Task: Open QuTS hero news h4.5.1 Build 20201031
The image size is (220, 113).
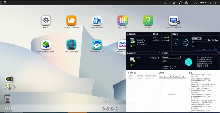Action: point(203,101)
